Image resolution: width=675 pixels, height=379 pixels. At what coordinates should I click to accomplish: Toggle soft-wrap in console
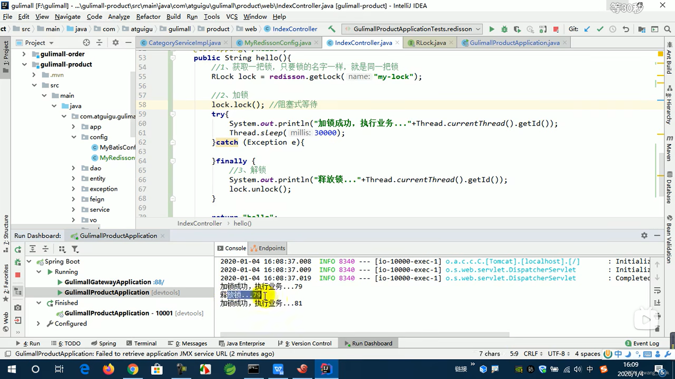point(657,291)
